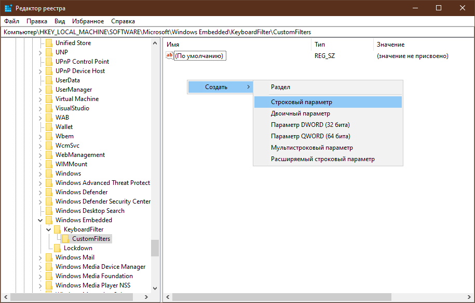Select Параметр DWORD (32 бита)
Image resolution: width=475 pixels, height=303 pixels.
click(328, 125)
